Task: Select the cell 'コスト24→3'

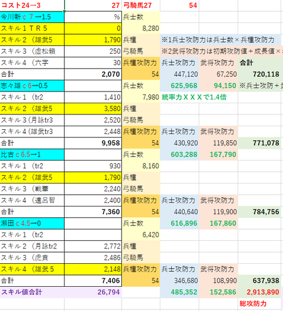Action: (32, 5)
